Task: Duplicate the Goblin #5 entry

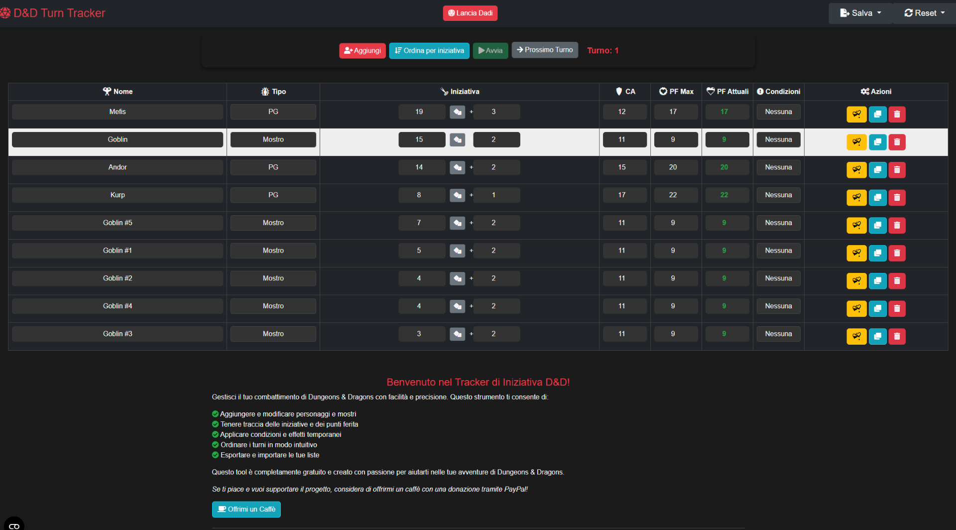Action: [877, 226]
